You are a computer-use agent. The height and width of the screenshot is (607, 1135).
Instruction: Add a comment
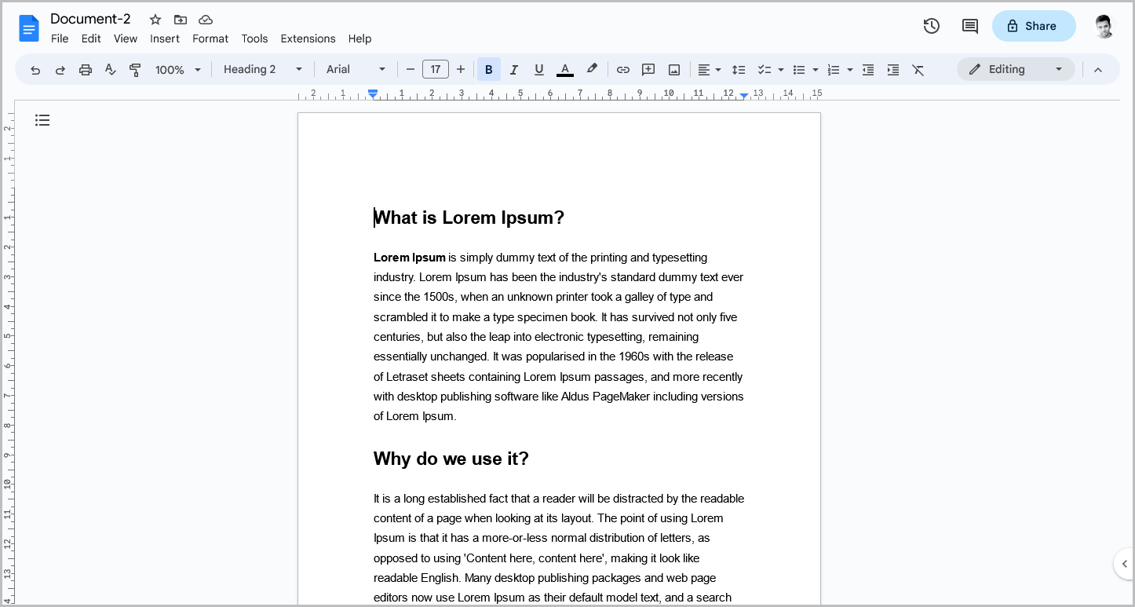click(x=648, y=69)
